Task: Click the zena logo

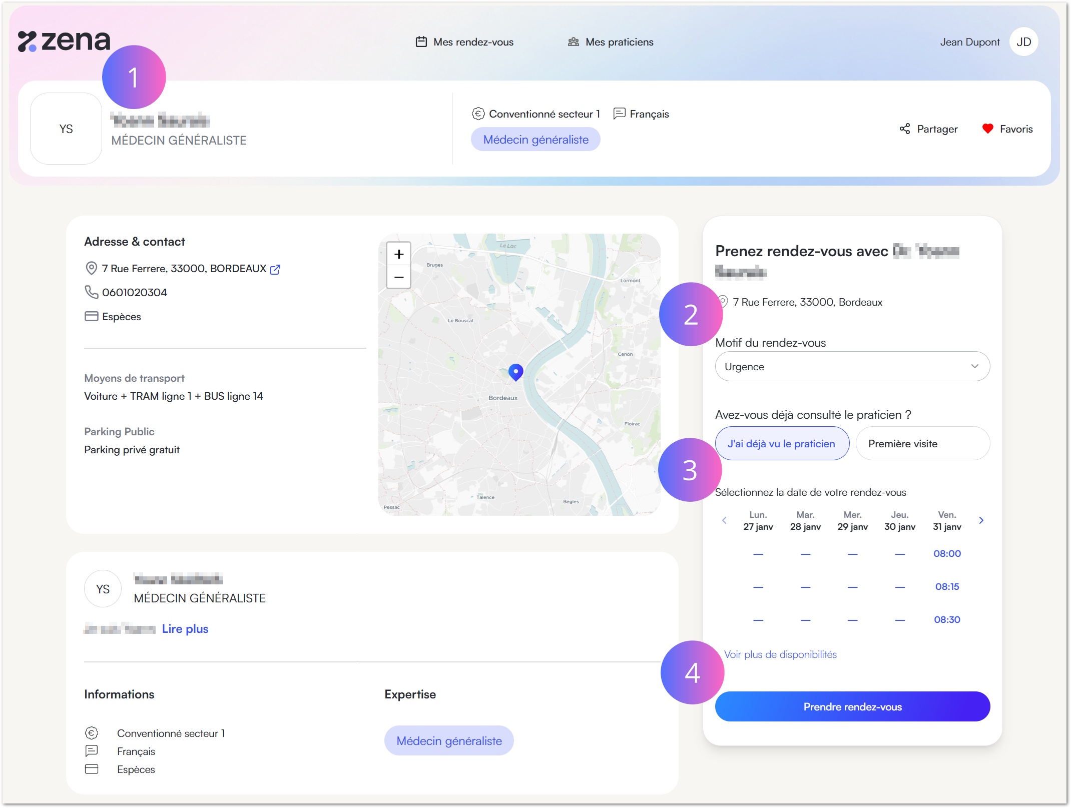Action: point(64,41)
